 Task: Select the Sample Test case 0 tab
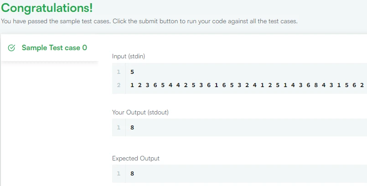tap(54, 47)
